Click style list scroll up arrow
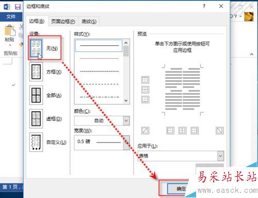This screenshot has height=198, width=258. pos(126,43)
